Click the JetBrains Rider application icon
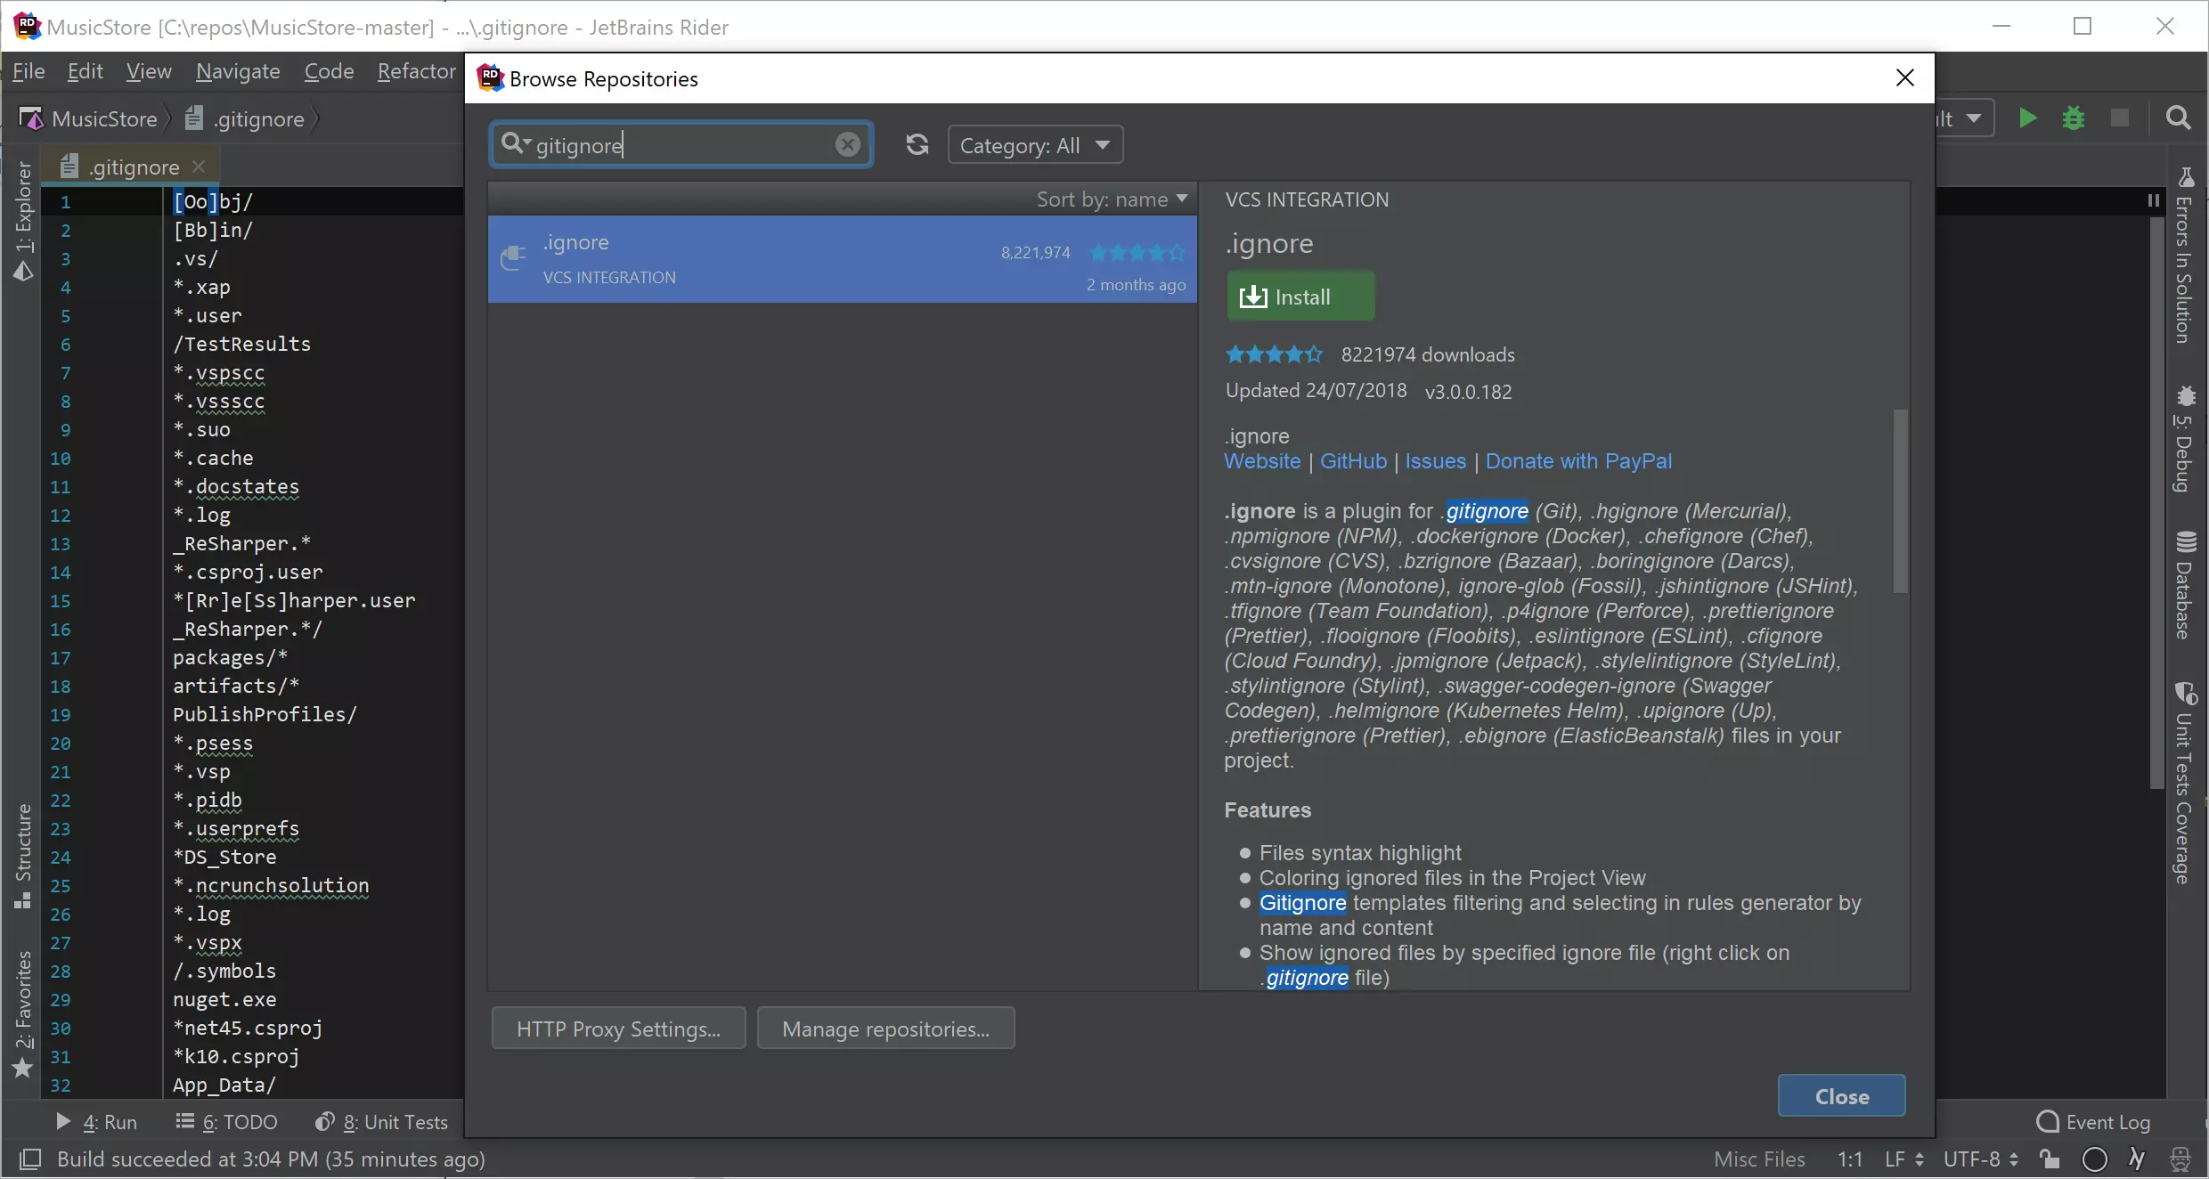2209x1179 pixels. click(x=25, y=25)
